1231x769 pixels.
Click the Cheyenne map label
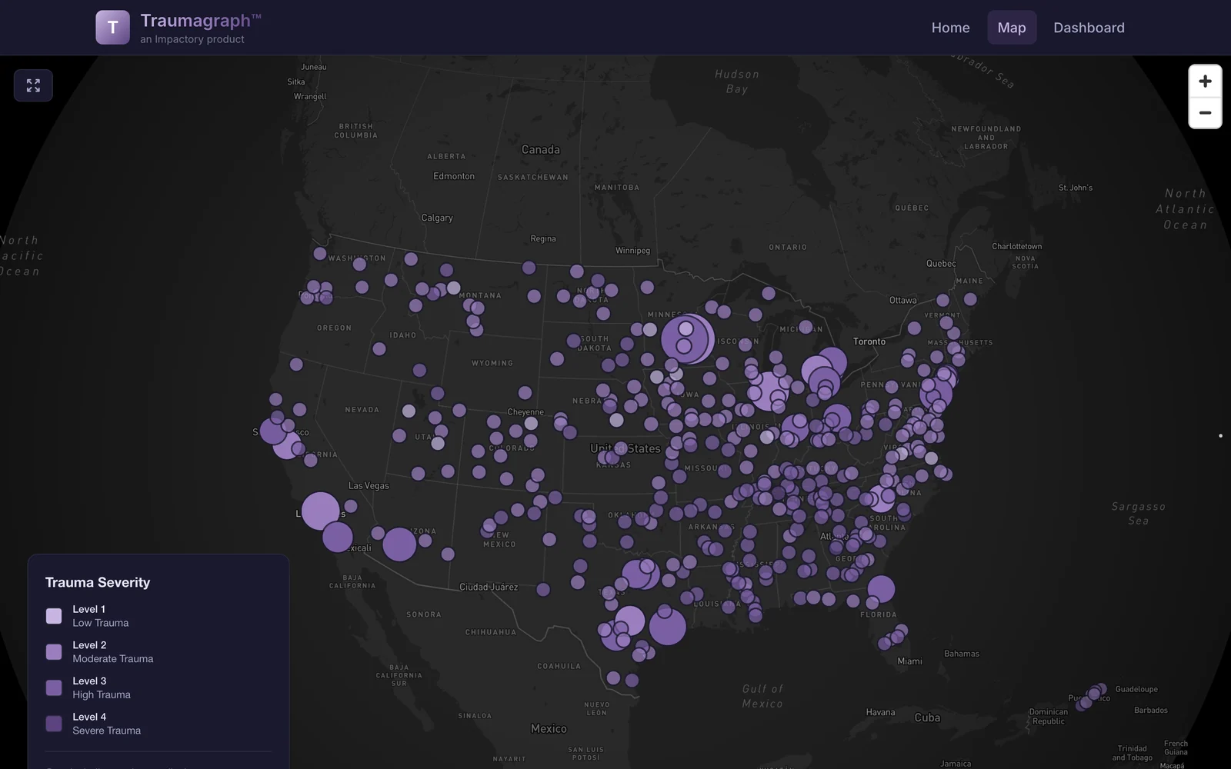coord(525,412)
